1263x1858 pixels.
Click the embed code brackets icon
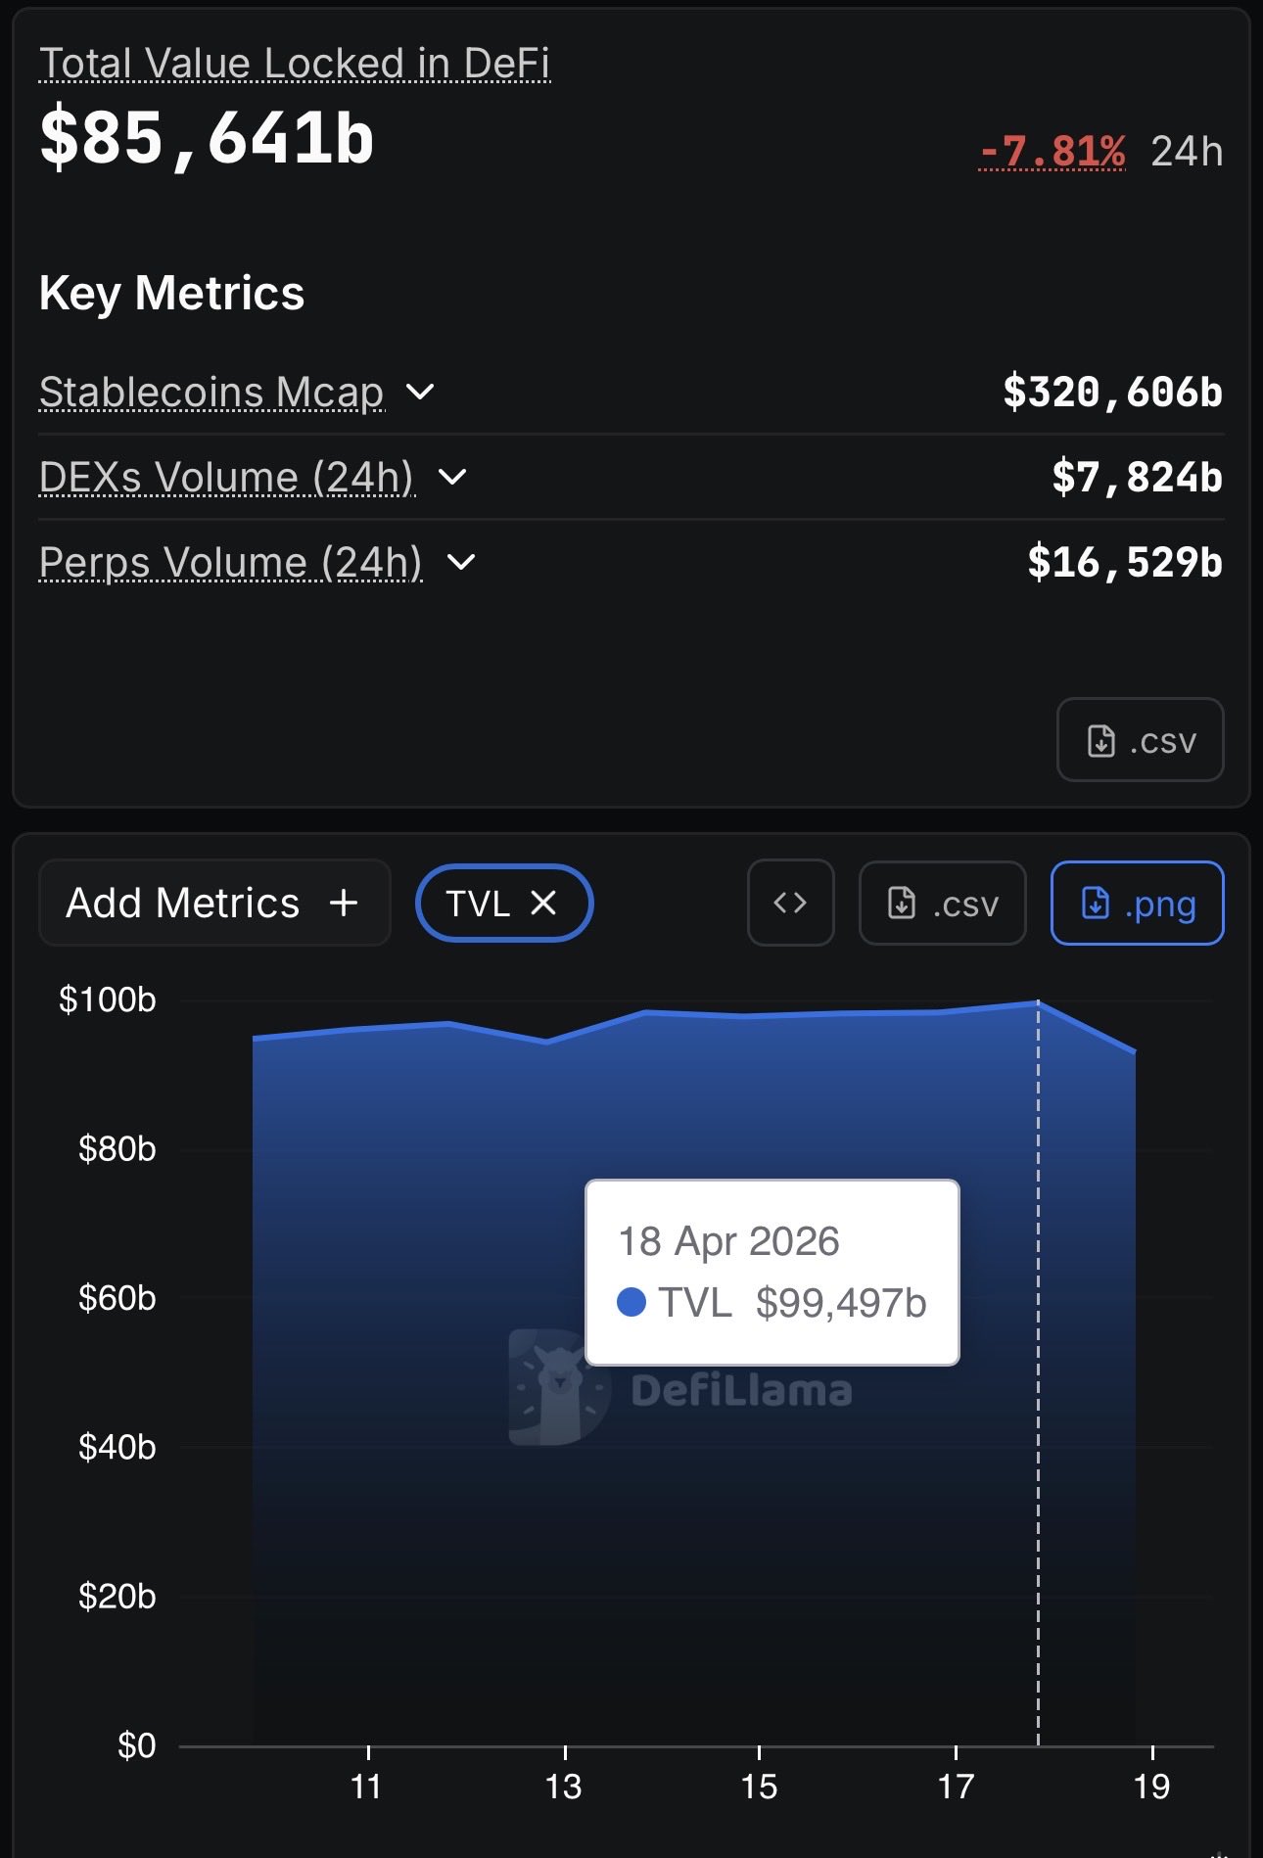pyautogui.click(x=790, y=903)
